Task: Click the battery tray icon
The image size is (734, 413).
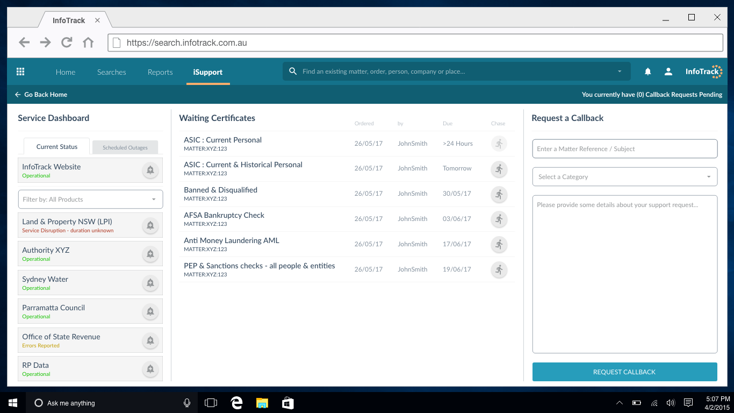Action: (x=637, y=403)
